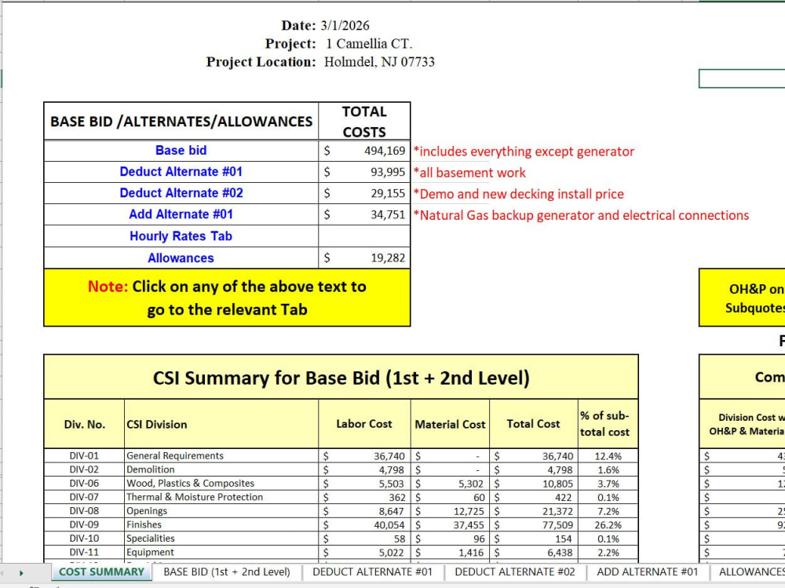Follow the Base bid link

point(181,150)
